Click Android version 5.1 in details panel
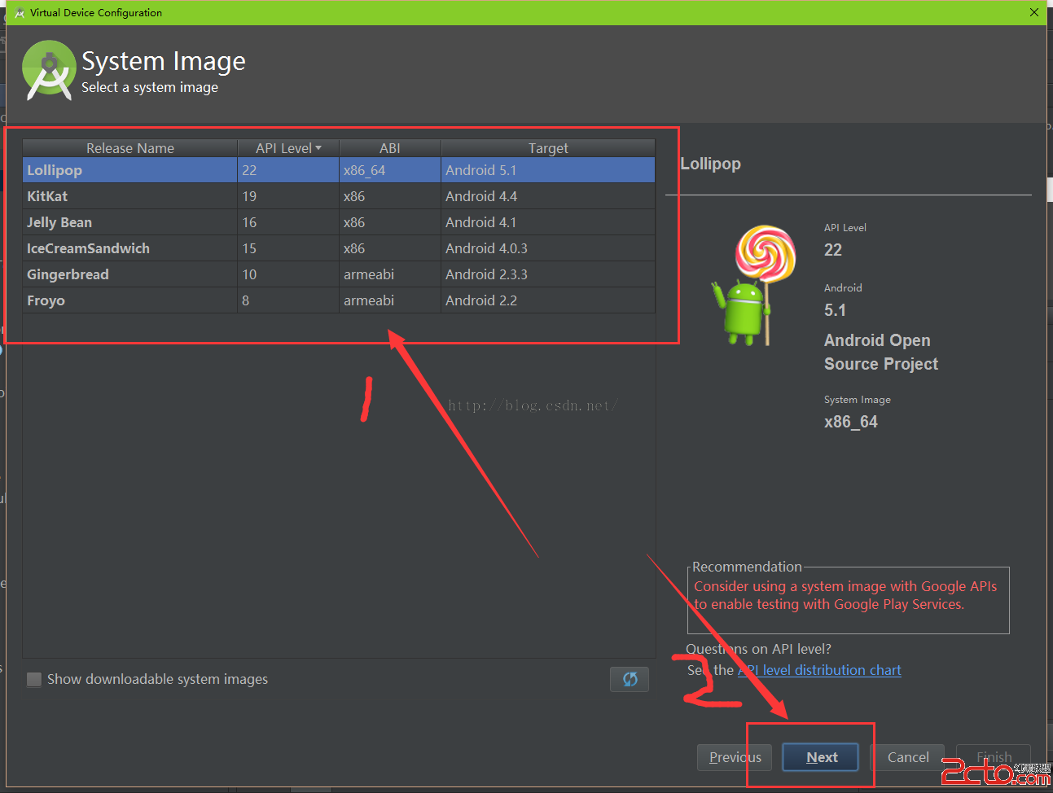This screenshot has height=793, width=1053. tap(835, 310)
